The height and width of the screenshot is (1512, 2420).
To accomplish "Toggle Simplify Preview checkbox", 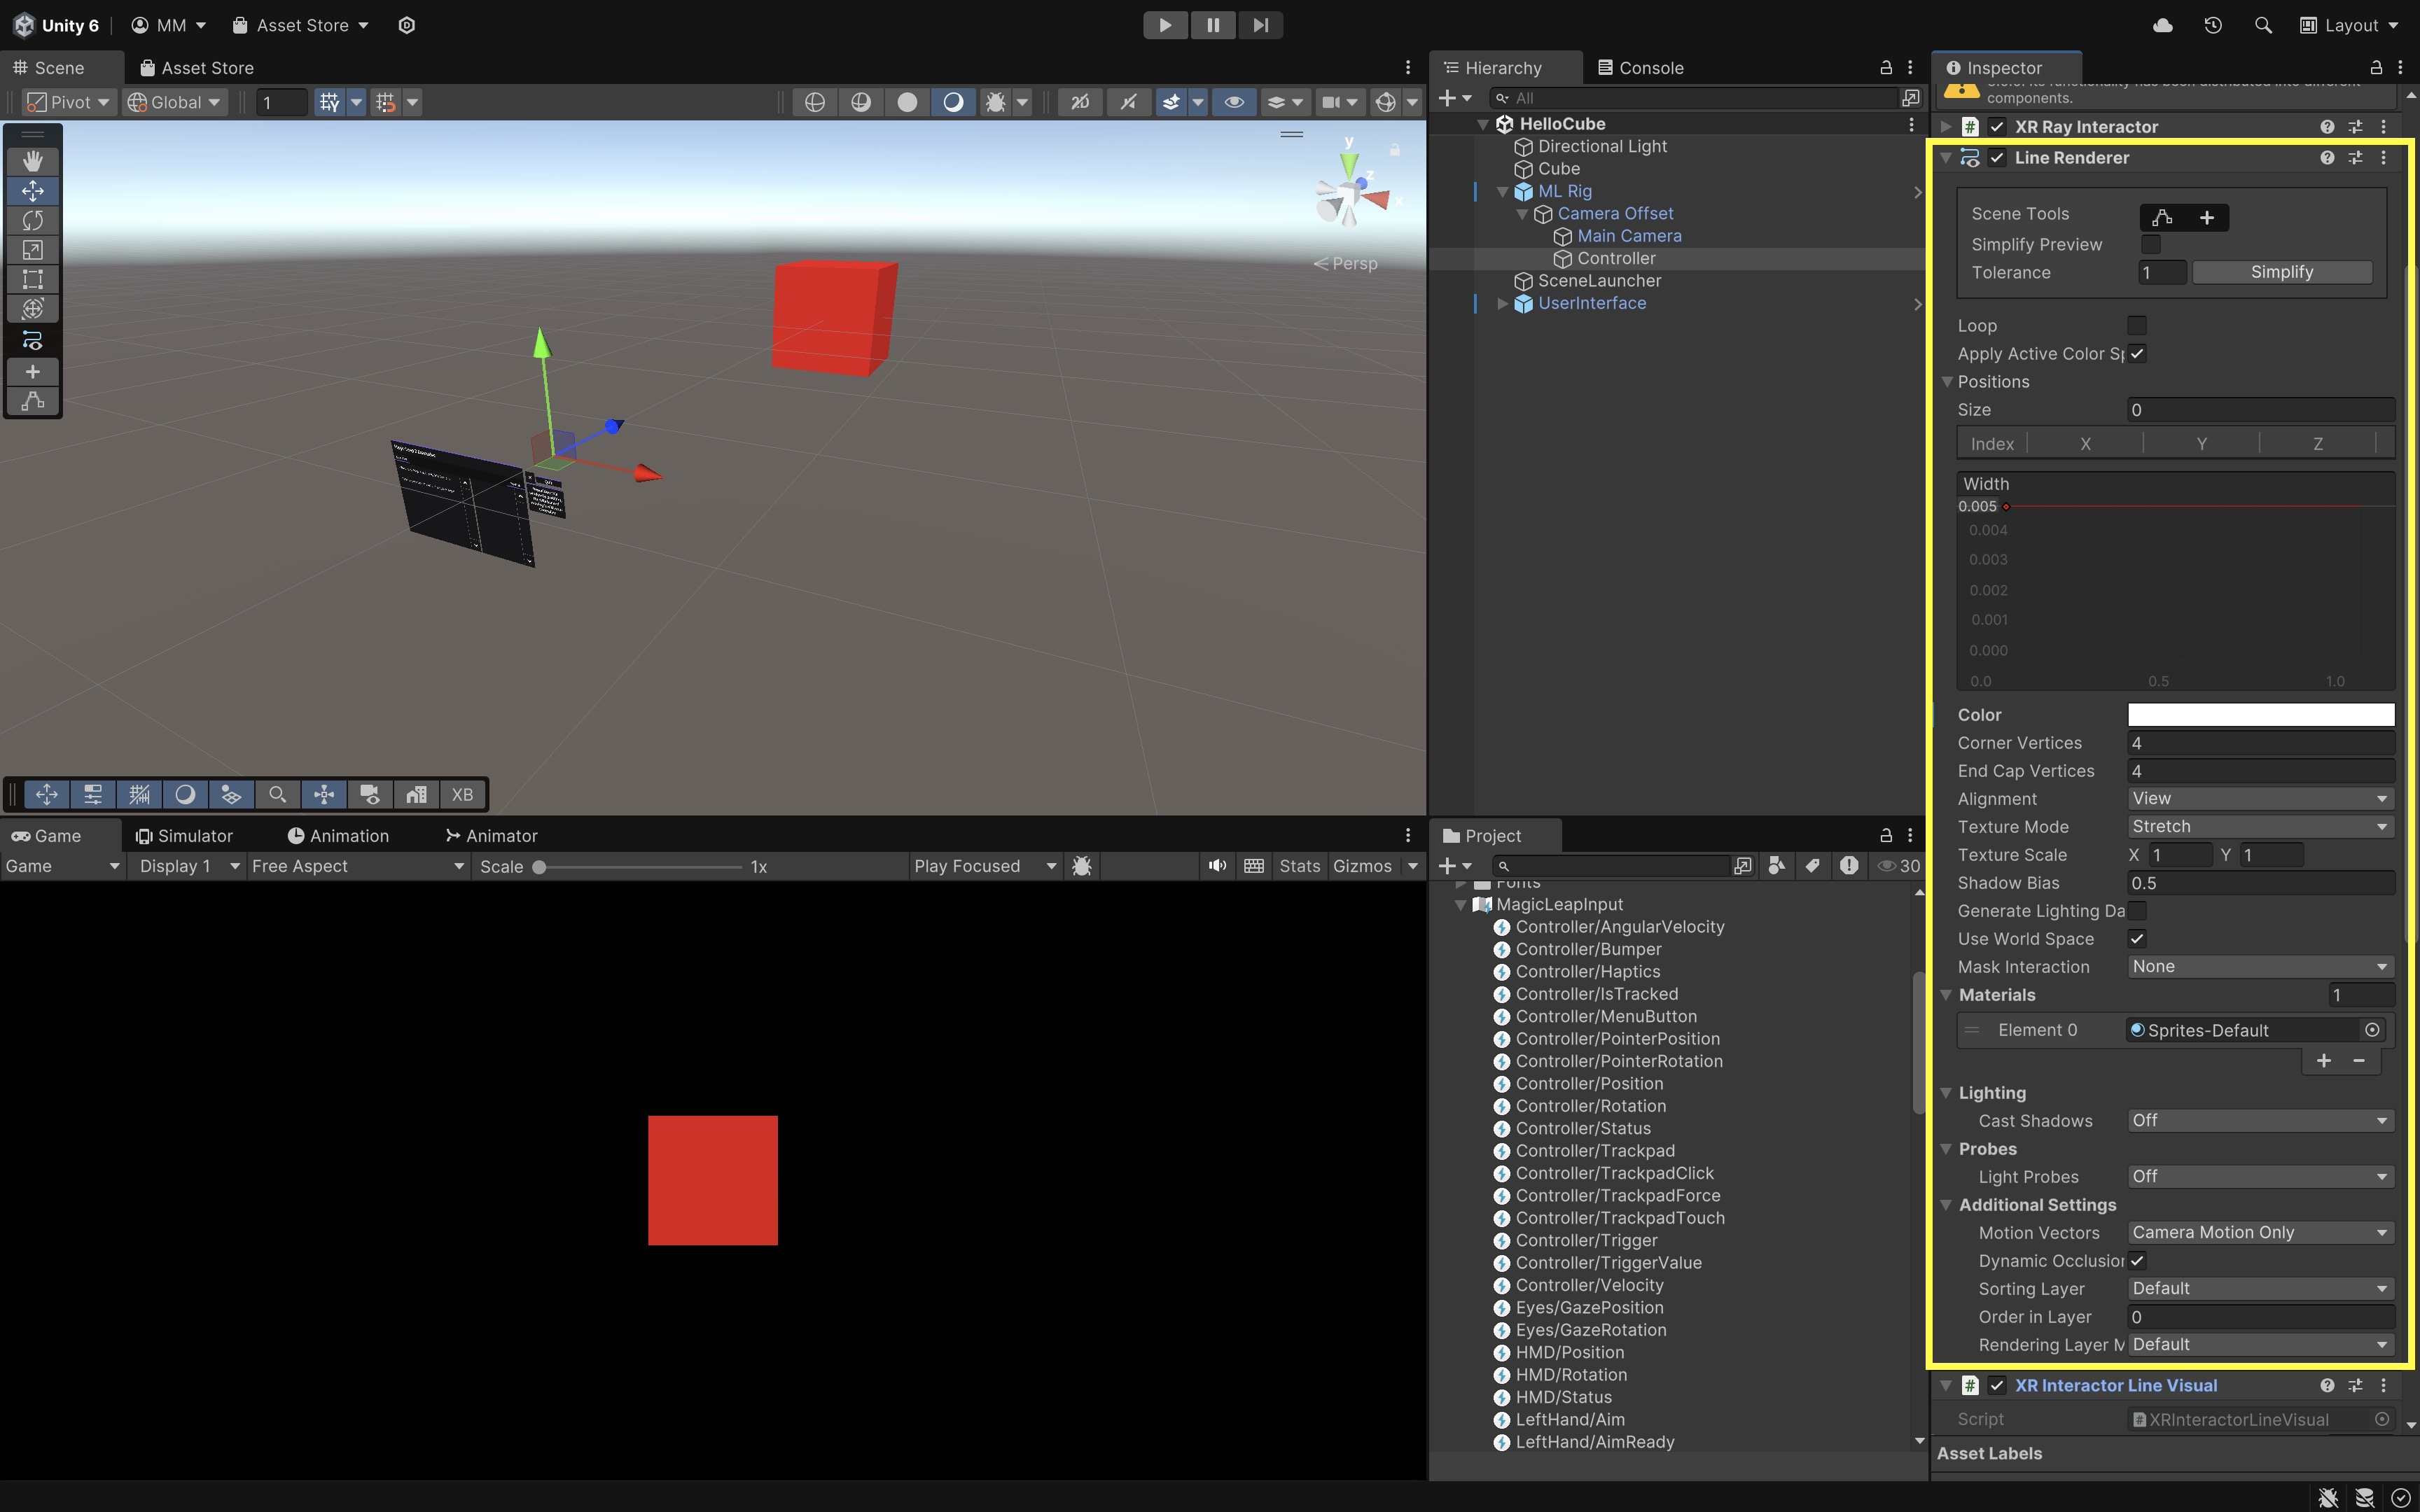I will tap(2151, 245).
